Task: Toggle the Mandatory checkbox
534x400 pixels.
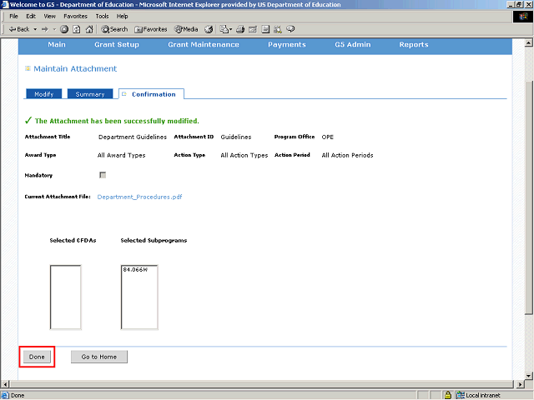Action: point(103,175)
